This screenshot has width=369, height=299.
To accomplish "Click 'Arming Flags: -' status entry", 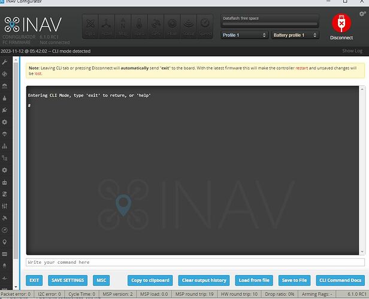I will click(317, 294).
